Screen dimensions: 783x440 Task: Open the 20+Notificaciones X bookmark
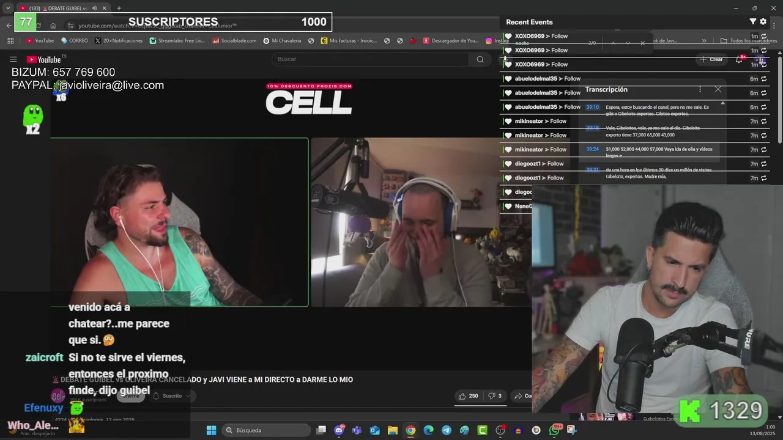119,41
